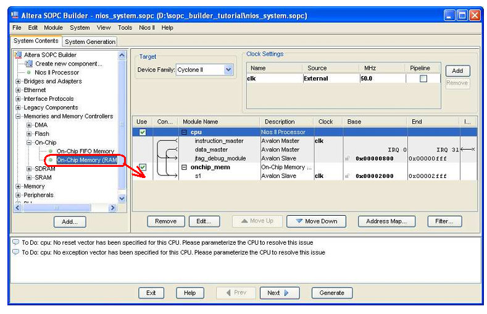Open the Module menu

[54, 28]
